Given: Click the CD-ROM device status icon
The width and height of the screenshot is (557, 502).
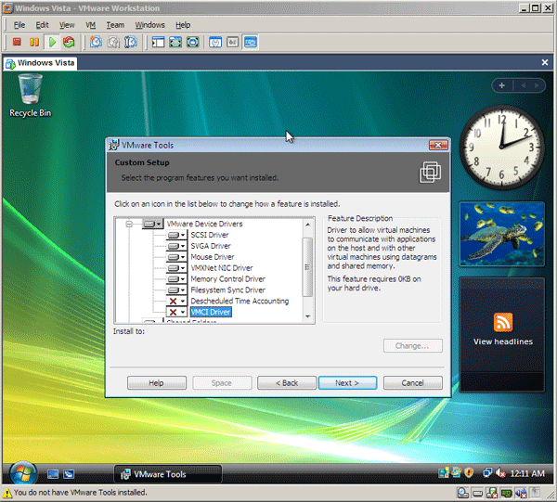Looking at the screenshot, I should pyautogui.click(x=463, y=493).
